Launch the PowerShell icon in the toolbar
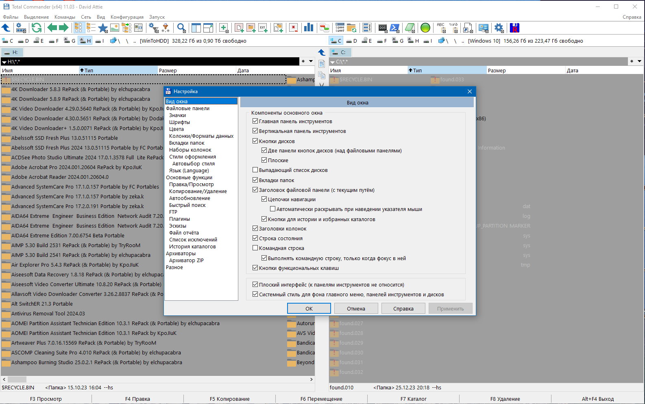 point(394,28)
